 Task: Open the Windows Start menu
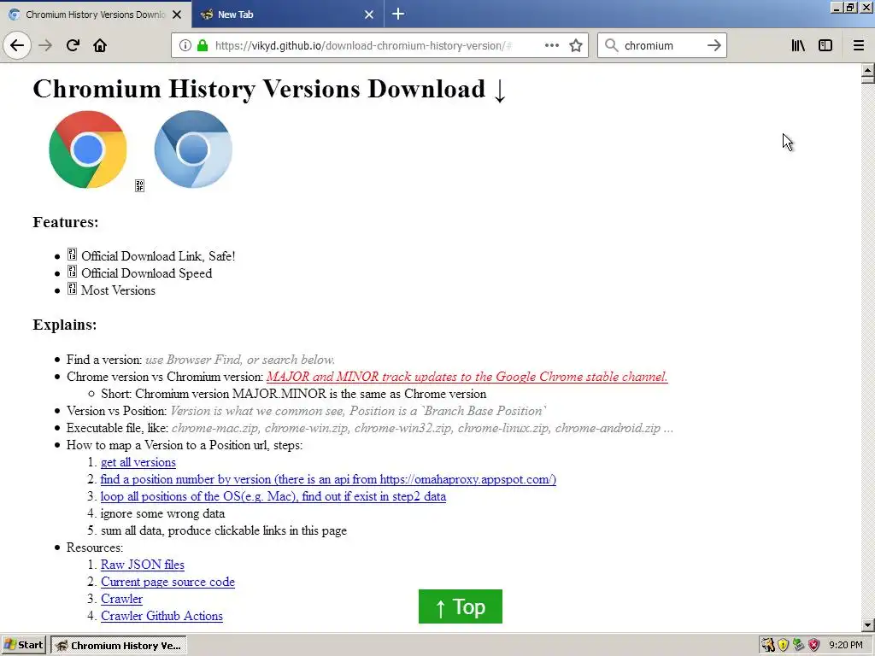coord(23,645)
